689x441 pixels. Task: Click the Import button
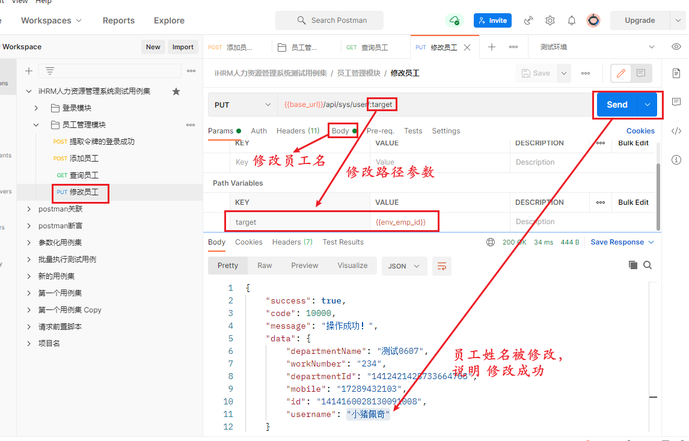click(x=183, y=47)
